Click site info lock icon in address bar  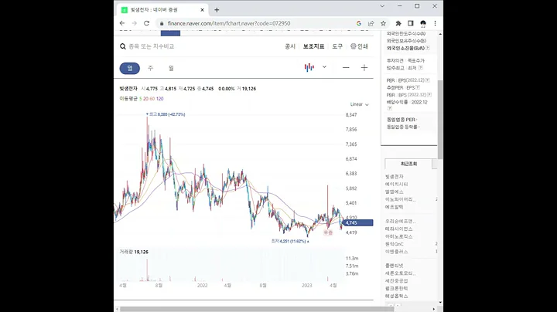[162, 23]
